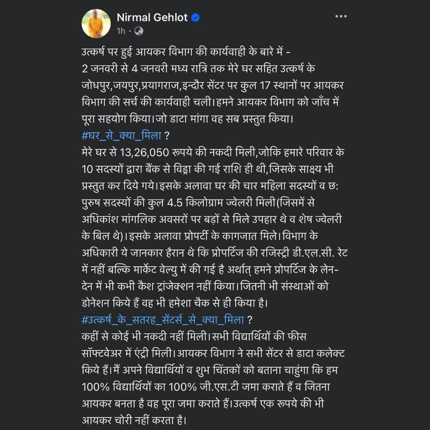Screen dimensions: 430x430
Task: Open the three-dot post options menu
Action: point(341,16)
